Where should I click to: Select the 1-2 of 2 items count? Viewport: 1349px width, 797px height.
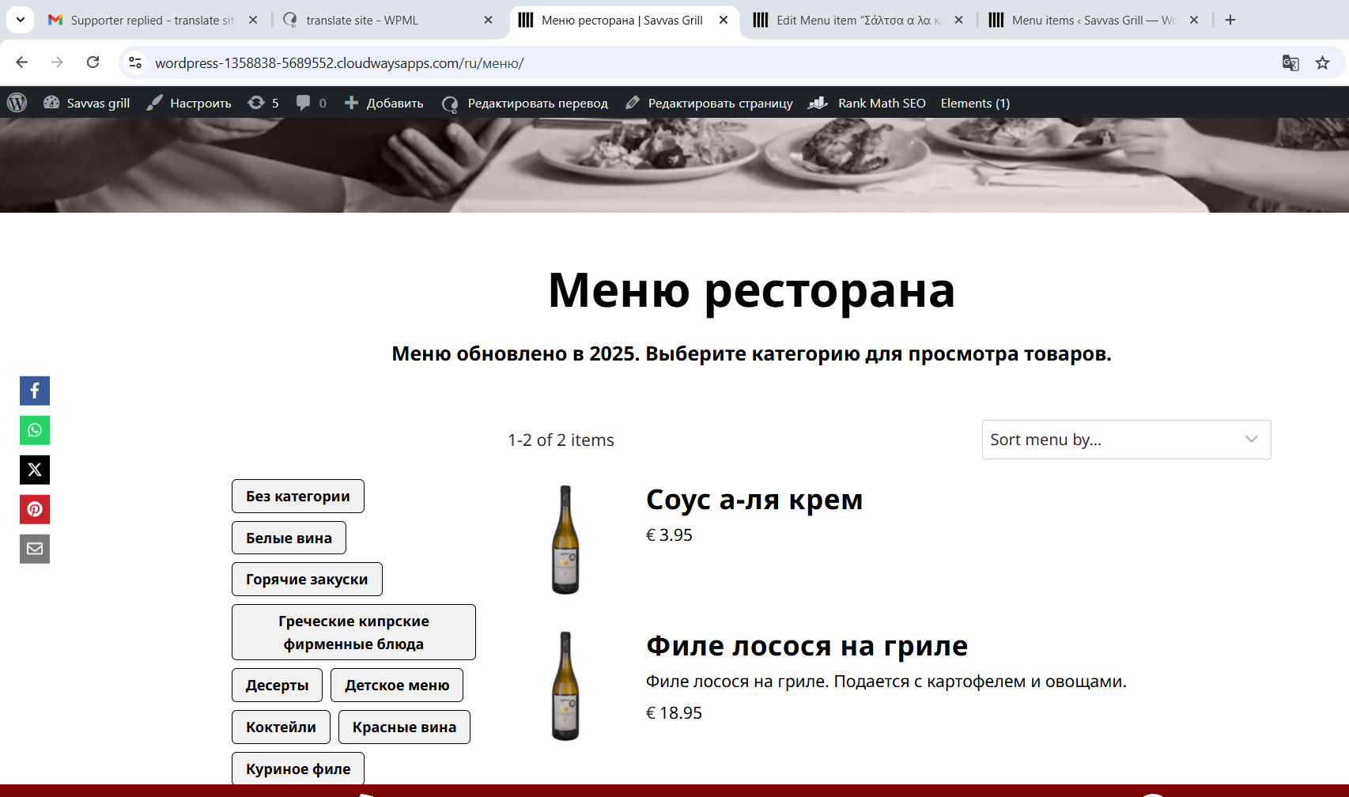tap(561, 440)
